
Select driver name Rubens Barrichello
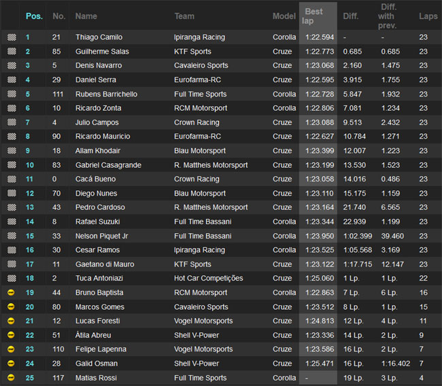(106, 94)
